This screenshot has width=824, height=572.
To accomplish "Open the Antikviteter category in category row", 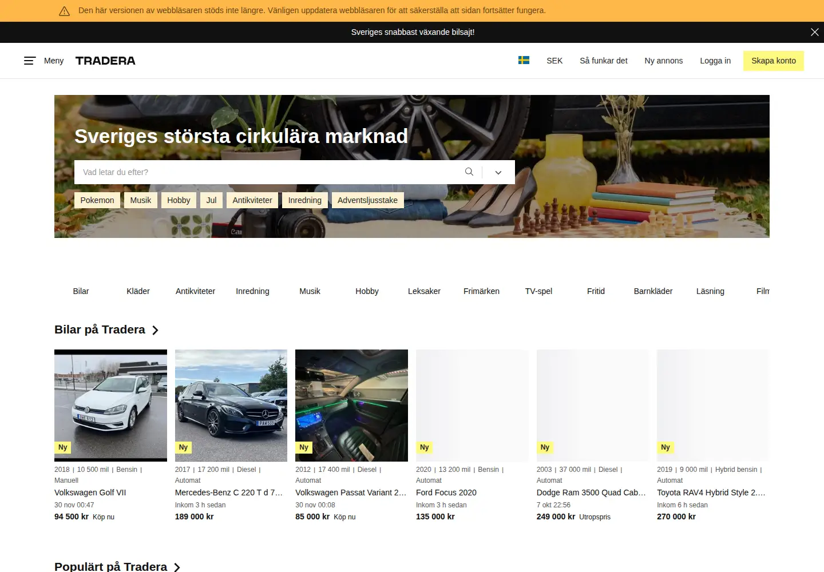I will coord(195,291).
